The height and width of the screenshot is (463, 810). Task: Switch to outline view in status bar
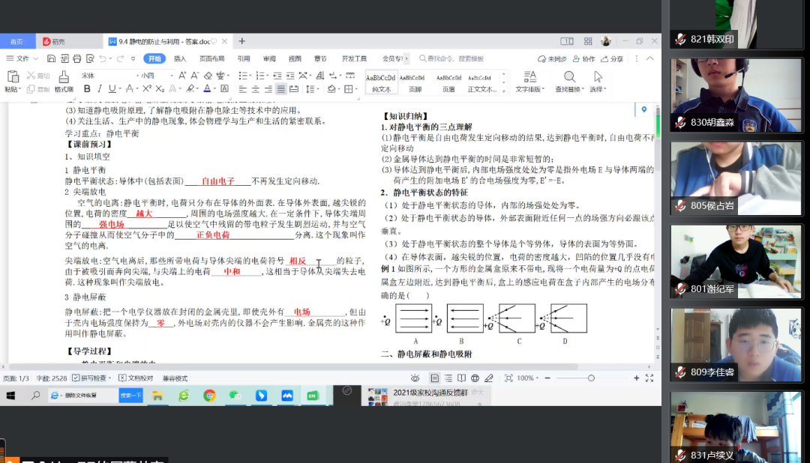448,378
